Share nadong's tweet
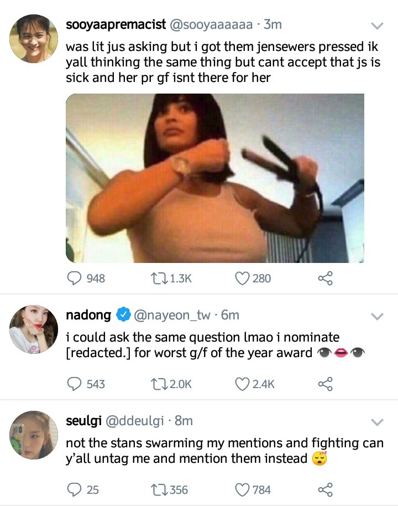Image resolution: width=398 pixels, height=506 pixels. pyautogui.click(x=325, y=384)
